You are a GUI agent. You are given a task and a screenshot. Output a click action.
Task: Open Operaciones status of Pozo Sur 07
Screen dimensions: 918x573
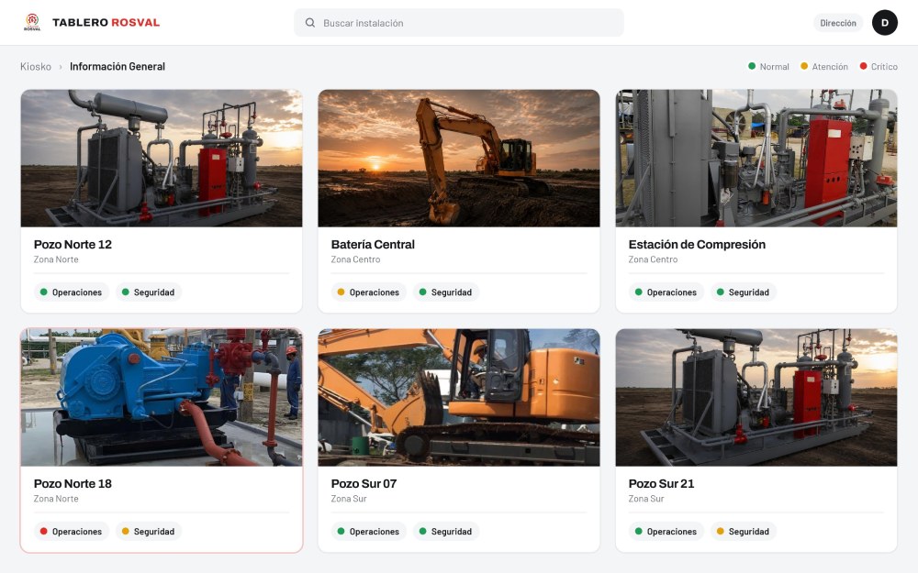pyautogui.click(x=368, y=531)
